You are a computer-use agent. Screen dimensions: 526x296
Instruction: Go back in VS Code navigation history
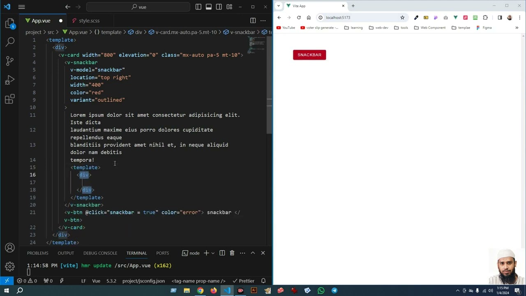pyautogui.click(x=68, y=7)
